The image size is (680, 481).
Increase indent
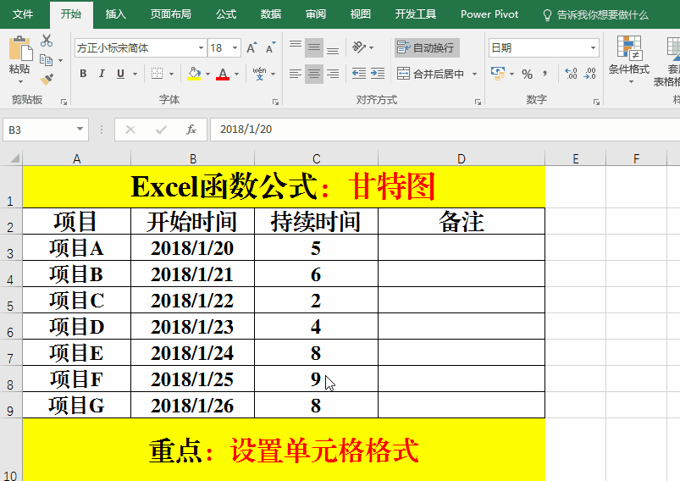pyautogui.click(x=378, y=74)
